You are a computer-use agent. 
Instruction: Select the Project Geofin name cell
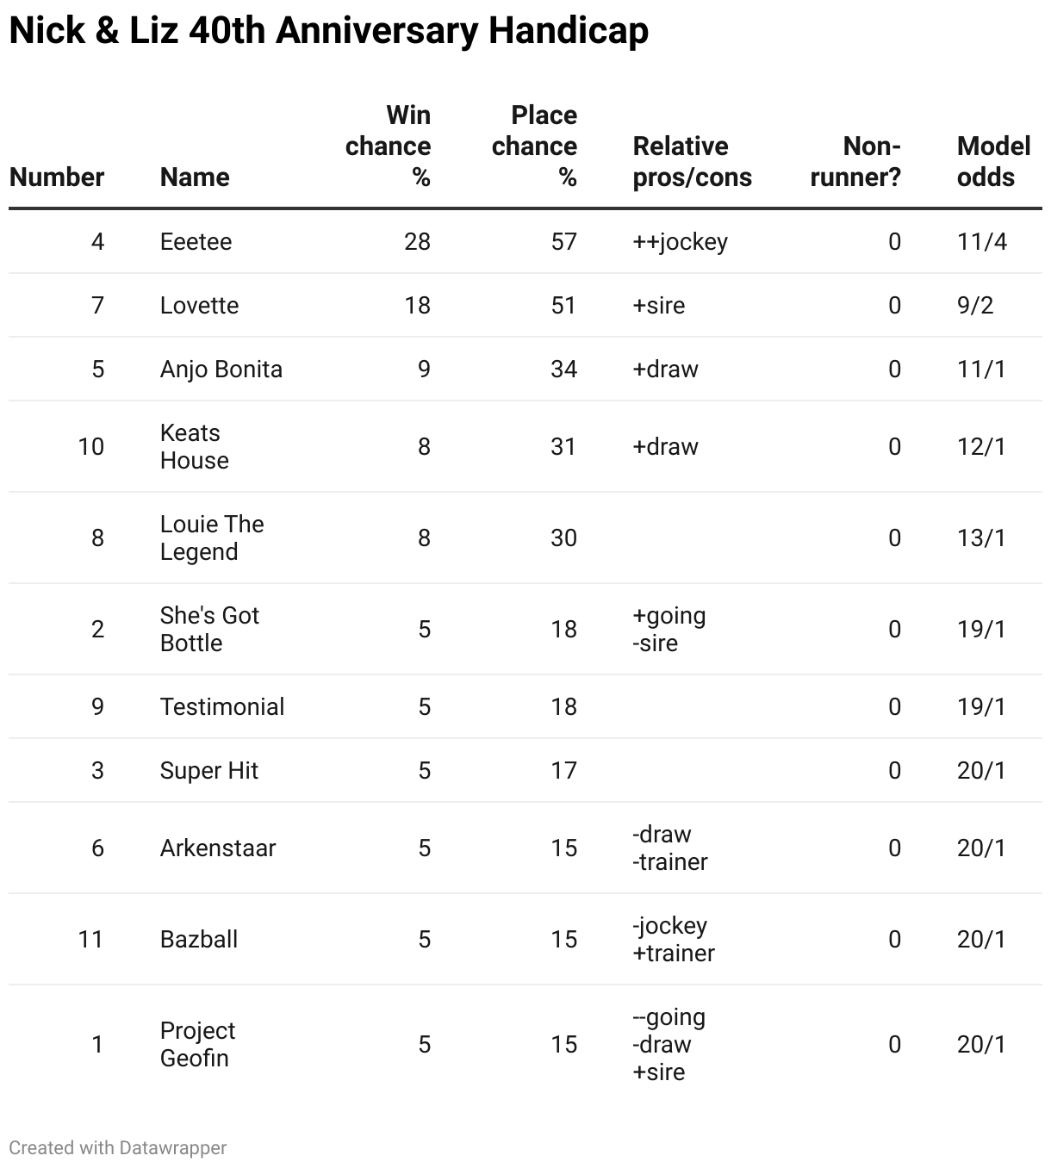click(197, 1044)
